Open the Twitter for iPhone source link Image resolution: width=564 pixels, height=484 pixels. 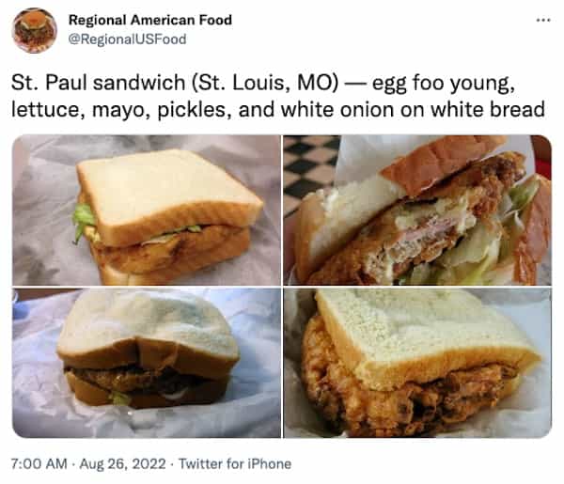[x=235, y=463]
